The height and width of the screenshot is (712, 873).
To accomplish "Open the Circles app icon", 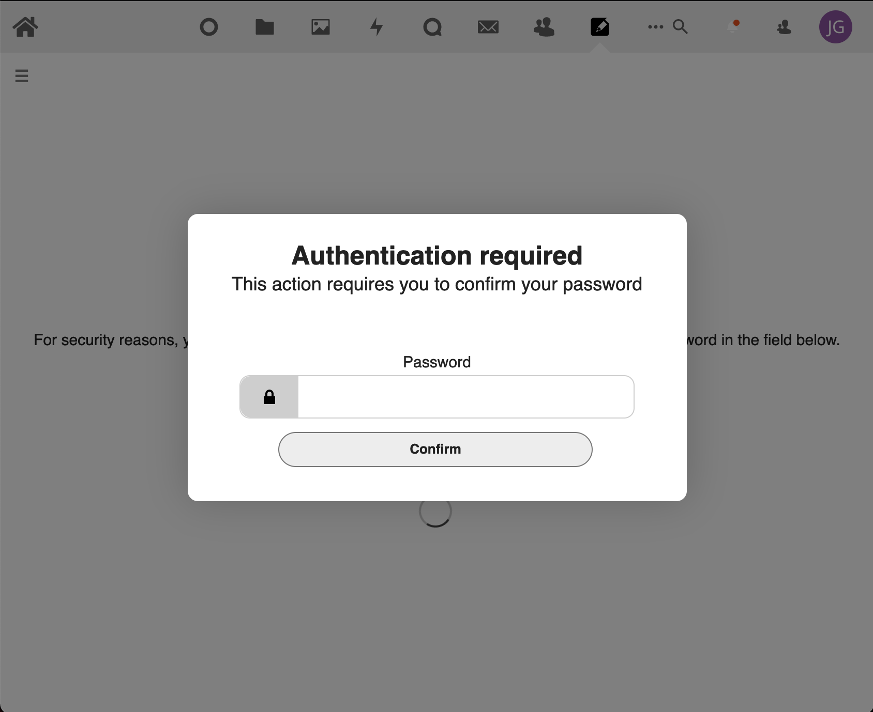I will point(209,27).
